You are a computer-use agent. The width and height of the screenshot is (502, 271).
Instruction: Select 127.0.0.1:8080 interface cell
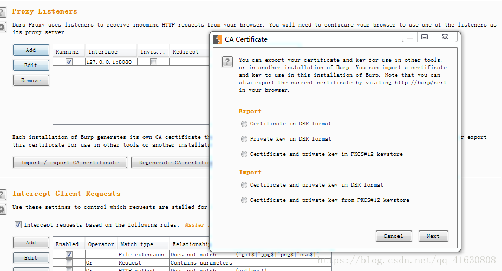(111, 62)
